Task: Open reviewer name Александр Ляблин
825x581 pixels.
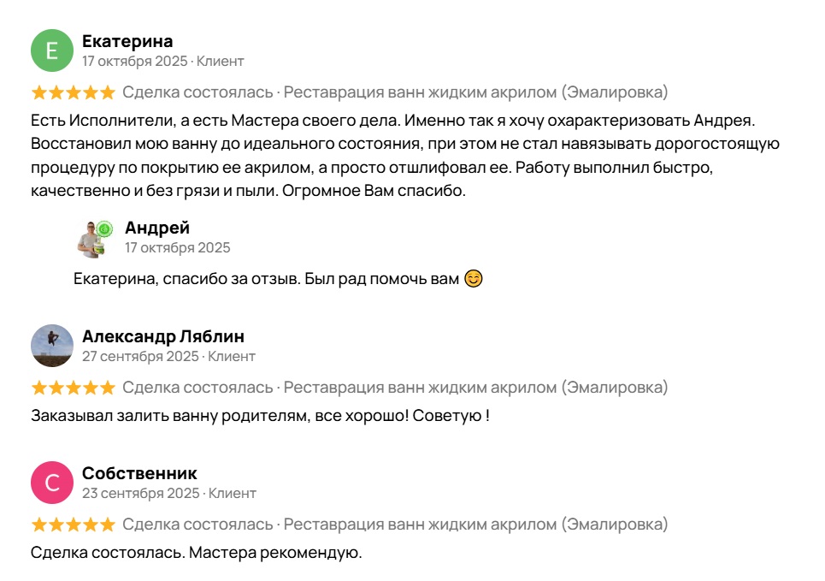Action: pos(163,336)
